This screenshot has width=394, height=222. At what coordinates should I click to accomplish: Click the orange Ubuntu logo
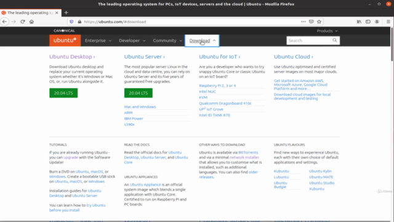pos(65,40)
